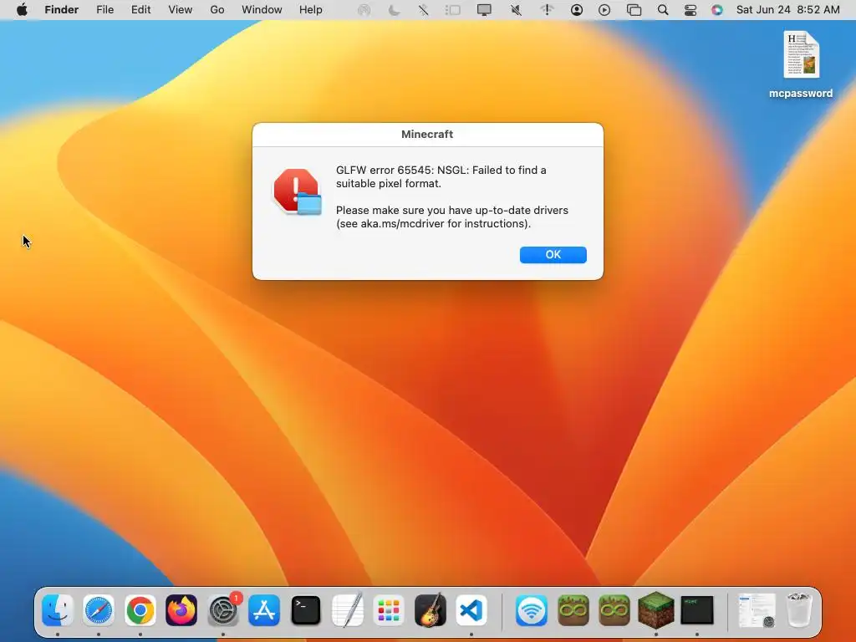Open TextEdit from the Dock

pyautogui.click(x=347, y=609)
